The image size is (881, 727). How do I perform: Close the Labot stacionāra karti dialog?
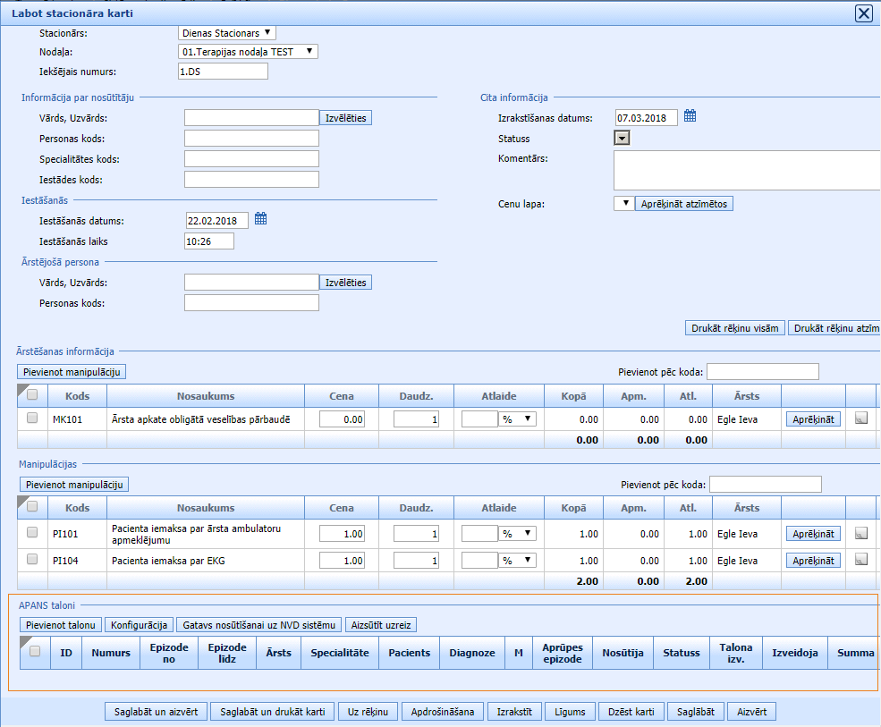pos(863,13)
